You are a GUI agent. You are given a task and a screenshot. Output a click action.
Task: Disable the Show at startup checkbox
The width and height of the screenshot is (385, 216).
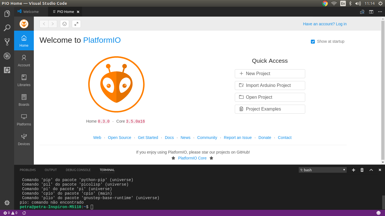[x=313, y=41]
